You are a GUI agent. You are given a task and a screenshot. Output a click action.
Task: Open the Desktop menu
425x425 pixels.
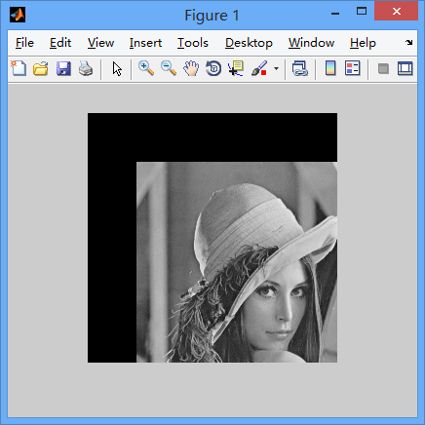tap(249, 43)
